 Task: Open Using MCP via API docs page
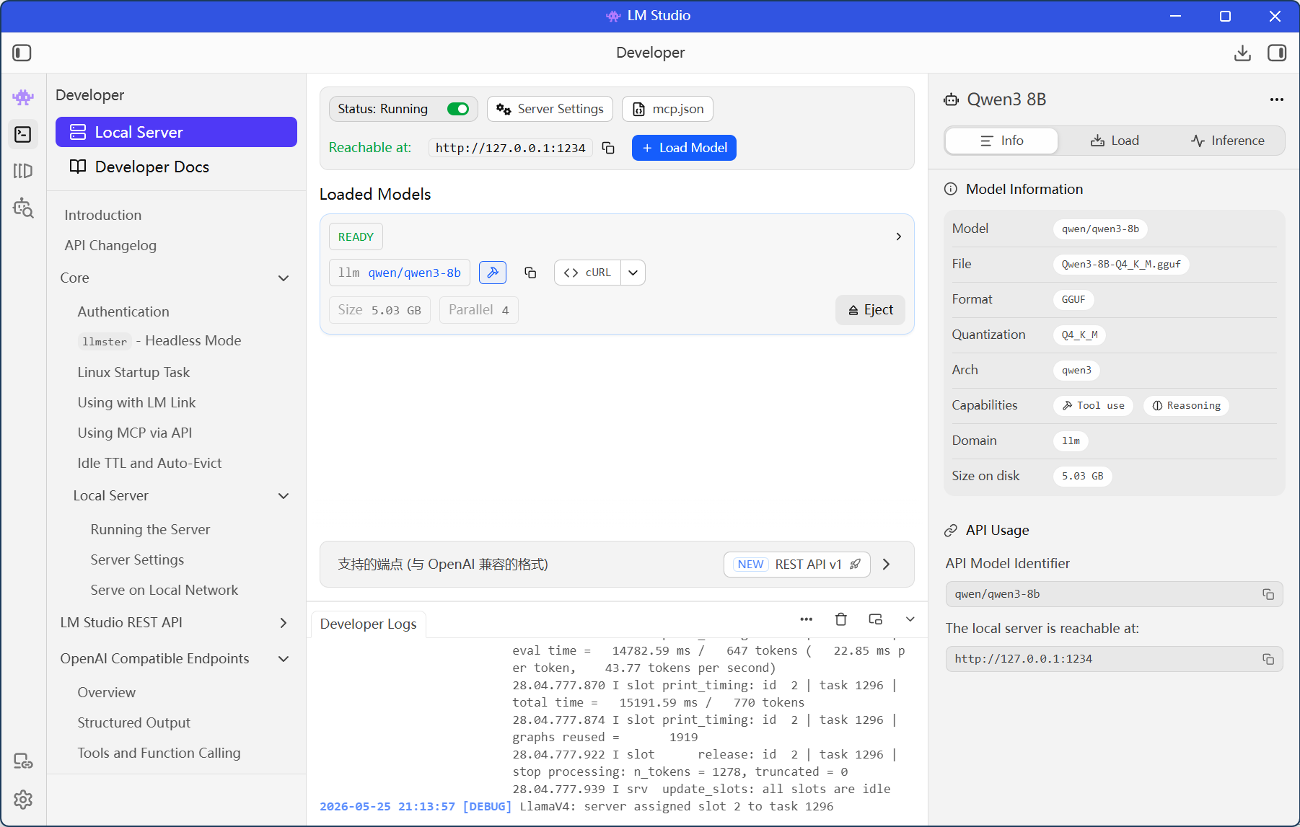pyautogui.click(x=135, y=433)
